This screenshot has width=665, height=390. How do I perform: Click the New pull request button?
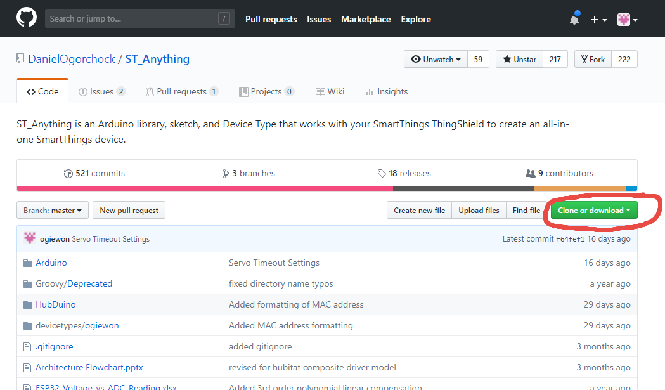pyautogui.click(x=129, y=211)
